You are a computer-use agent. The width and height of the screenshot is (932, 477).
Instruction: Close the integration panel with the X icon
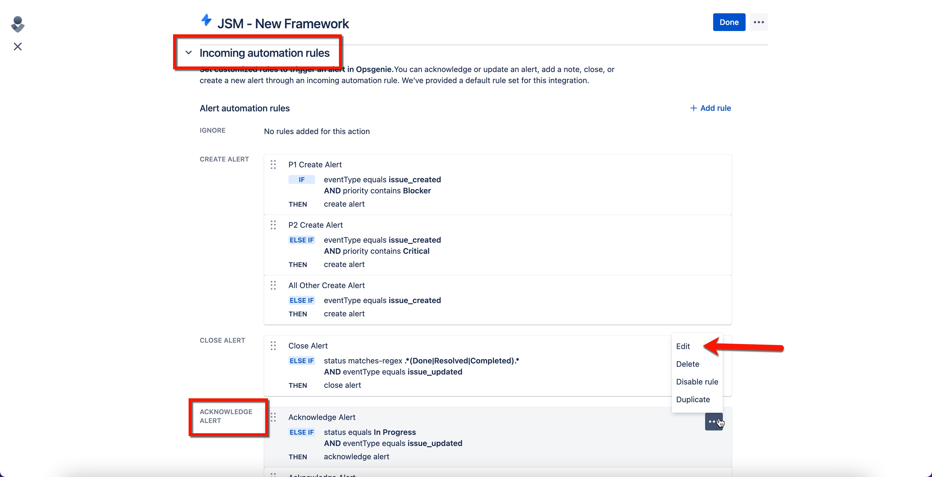[x=17, y=47]
